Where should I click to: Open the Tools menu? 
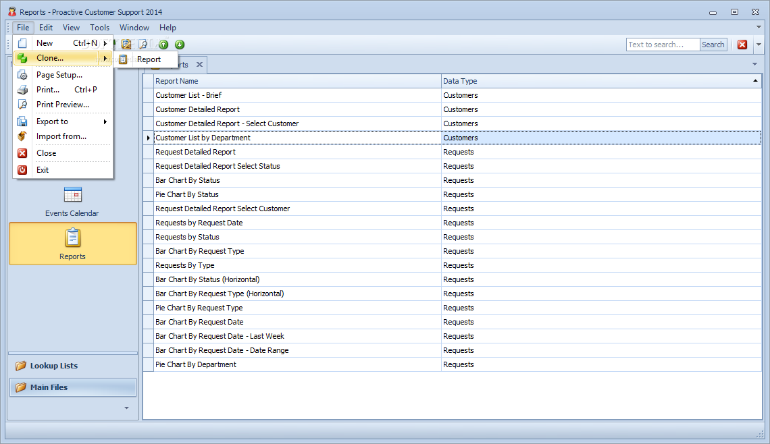point(100,28)
